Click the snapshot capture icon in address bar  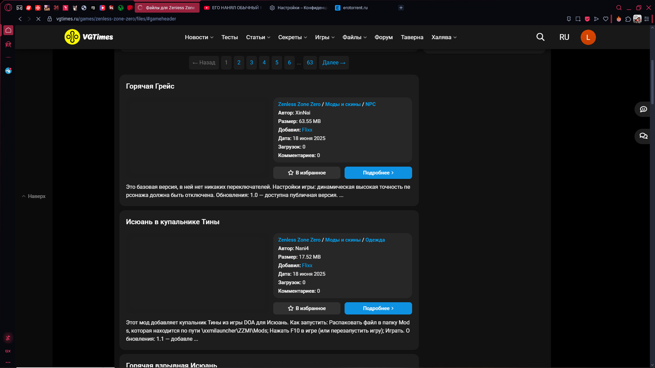point(578,19)
